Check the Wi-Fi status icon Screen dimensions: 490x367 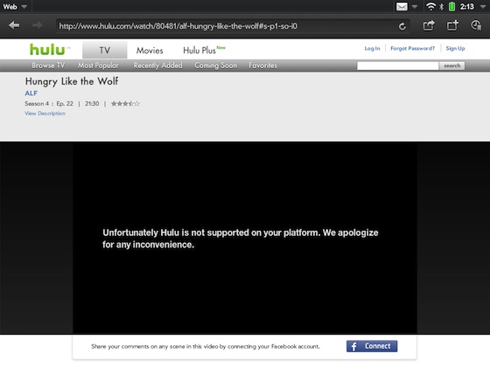click(430, 7)
